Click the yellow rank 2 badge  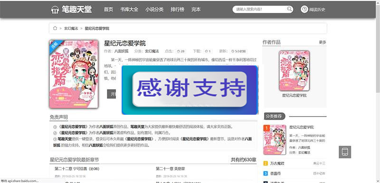pyautogui.click(x=266, y=164)
